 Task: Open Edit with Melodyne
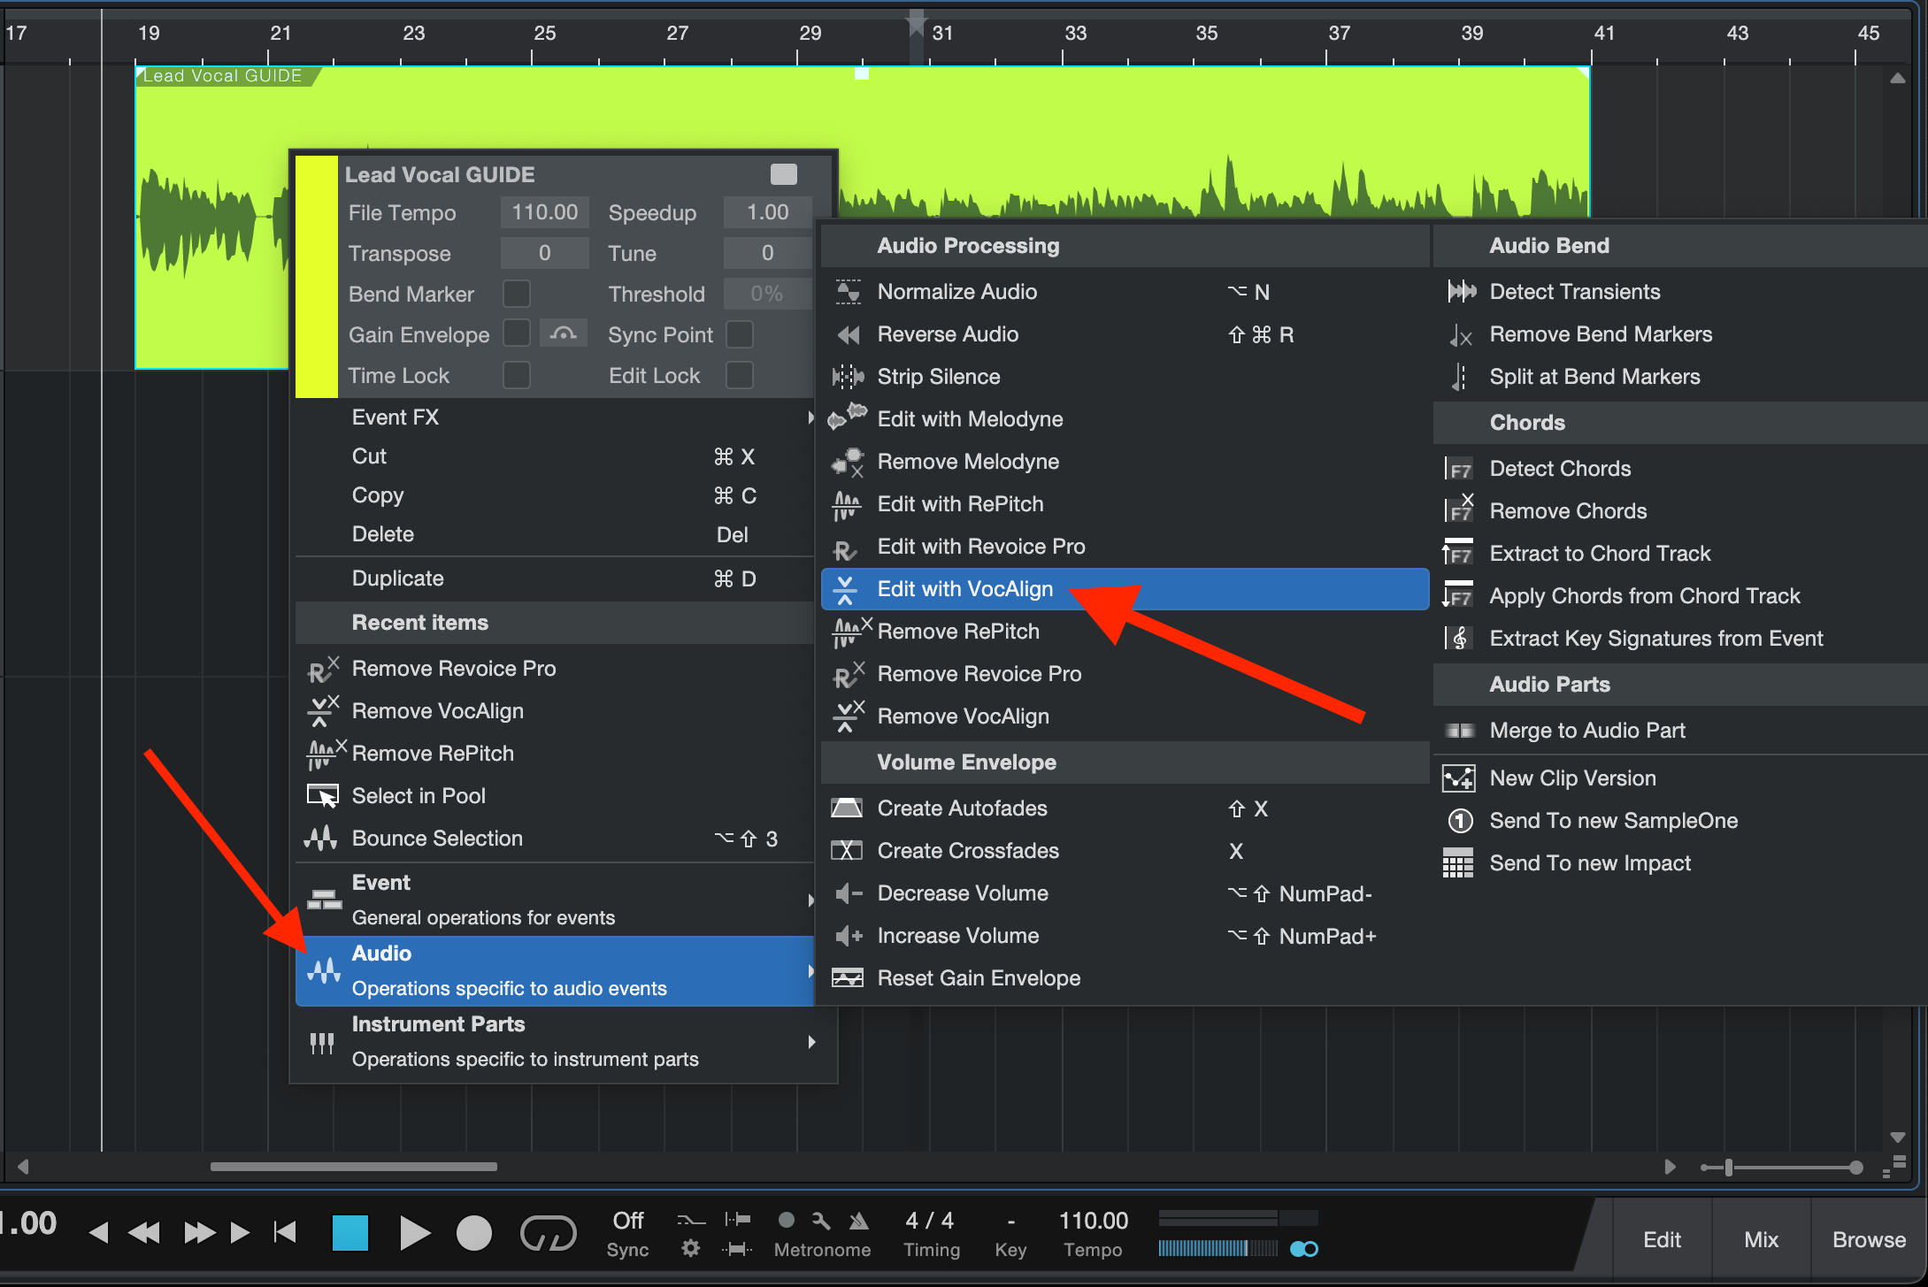(x=970, y=418)
